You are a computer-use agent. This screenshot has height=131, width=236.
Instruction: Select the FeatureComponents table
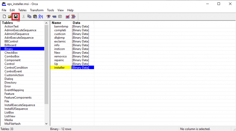click(18, 98)
